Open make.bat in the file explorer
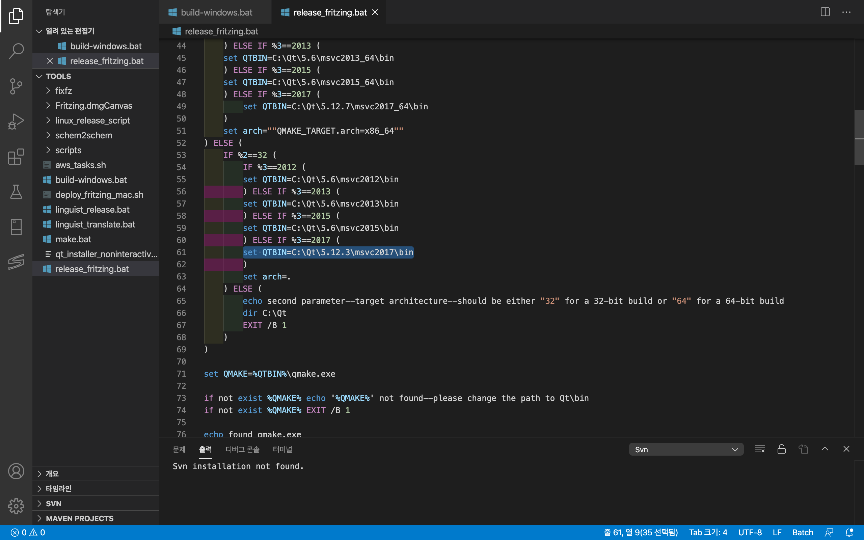 (x=73, y=239)
